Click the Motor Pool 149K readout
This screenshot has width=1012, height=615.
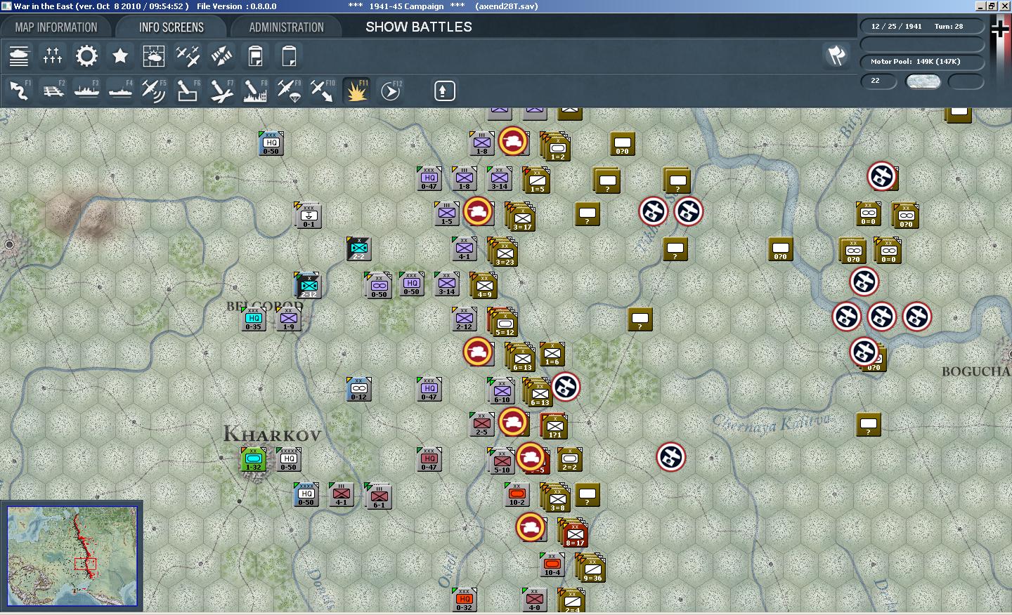point(922,62)
